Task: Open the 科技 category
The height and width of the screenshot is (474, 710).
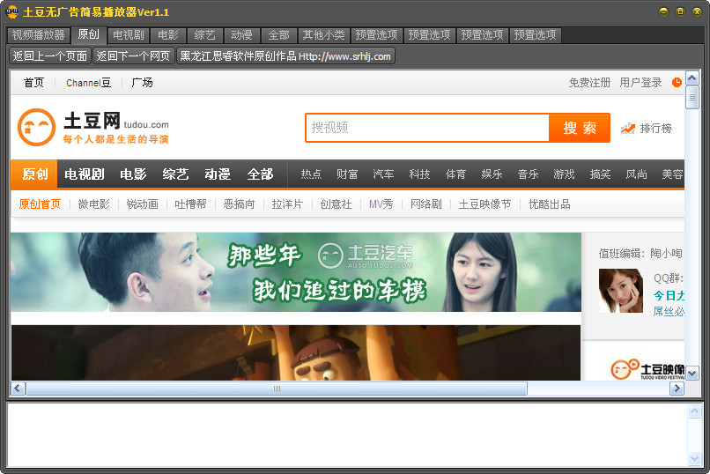Action: pyautogui.click(x=419, y=174)
